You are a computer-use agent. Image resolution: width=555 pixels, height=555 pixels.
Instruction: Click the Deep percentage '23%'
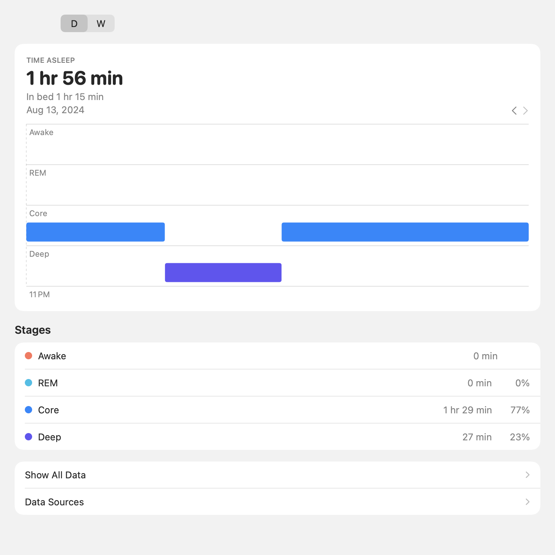(520, 437)
